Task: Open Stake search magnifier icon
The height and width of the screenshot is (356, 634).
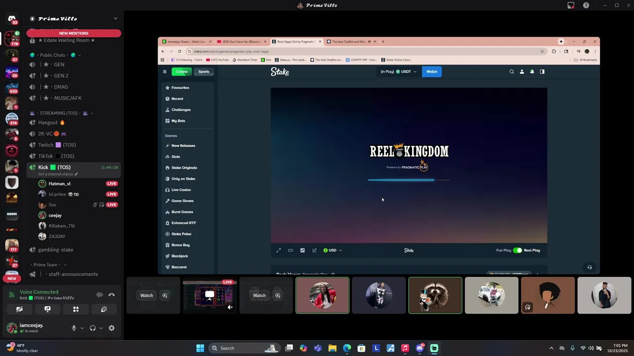Action: point(512,72)
